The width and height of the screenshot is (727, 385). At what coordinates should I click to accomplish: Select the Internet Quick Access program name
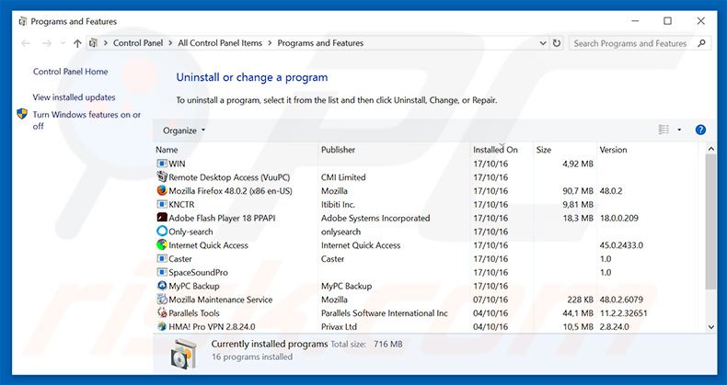tap(208, 245)
